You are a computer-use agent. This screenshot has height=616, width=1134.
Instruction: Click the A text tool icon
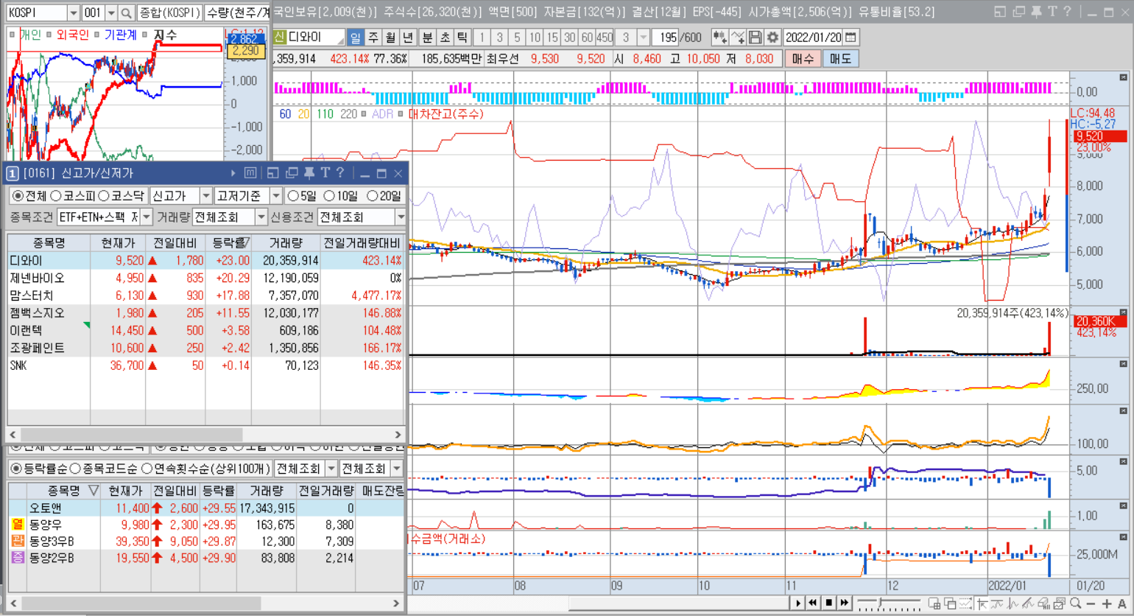[1121, 603]
